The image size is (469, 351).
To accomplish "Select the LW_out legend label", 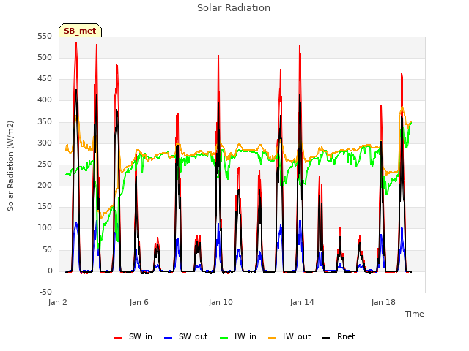I will (x=297, y=336).
